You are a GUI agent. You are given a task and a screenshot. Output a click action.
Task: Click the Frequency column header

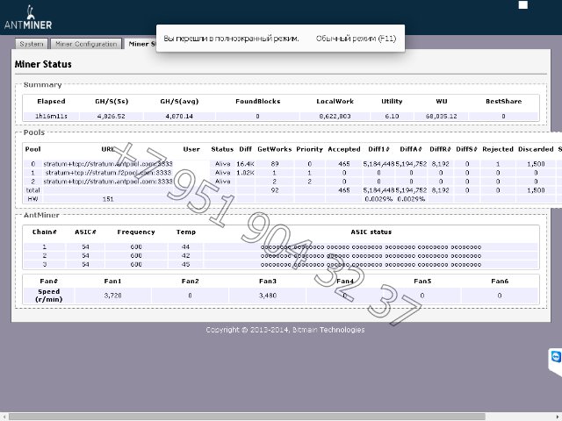(x=136, y=232)
